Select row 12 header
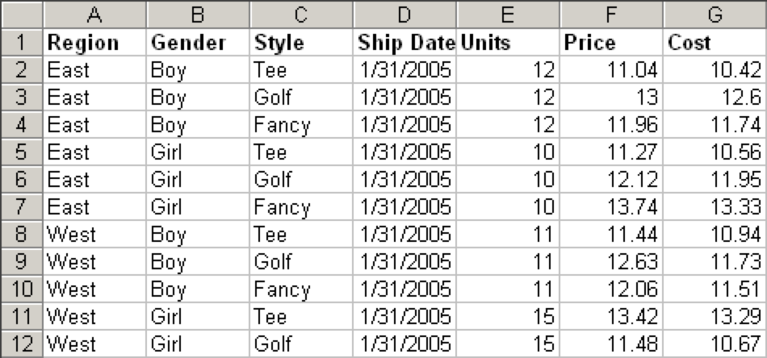This screenshot has height=358, width=767. point(21,343)
